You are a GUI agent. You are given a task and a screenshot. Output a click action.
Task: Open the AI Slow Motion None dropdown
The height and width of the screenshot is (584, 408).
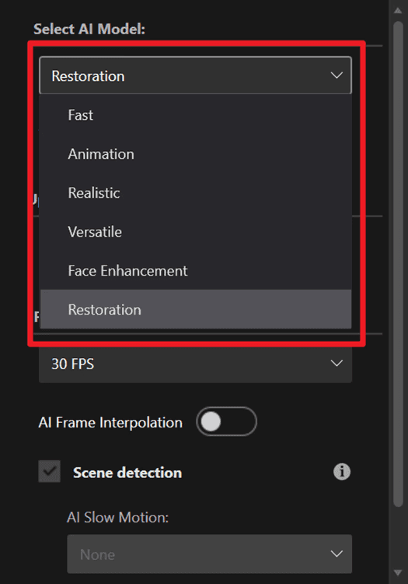210,554
